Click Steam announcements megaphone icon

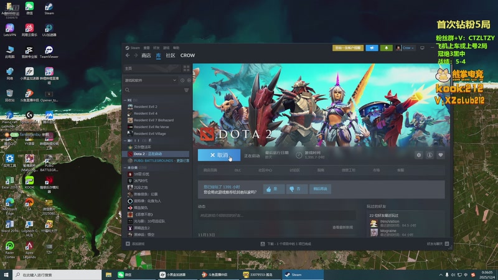tap(372, 48)
